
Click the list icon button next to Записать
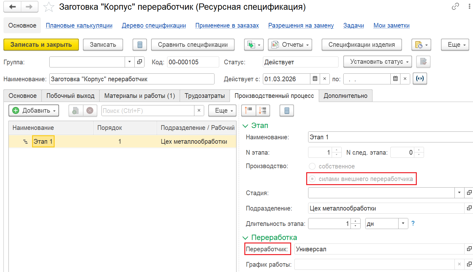tap(140, 45)
